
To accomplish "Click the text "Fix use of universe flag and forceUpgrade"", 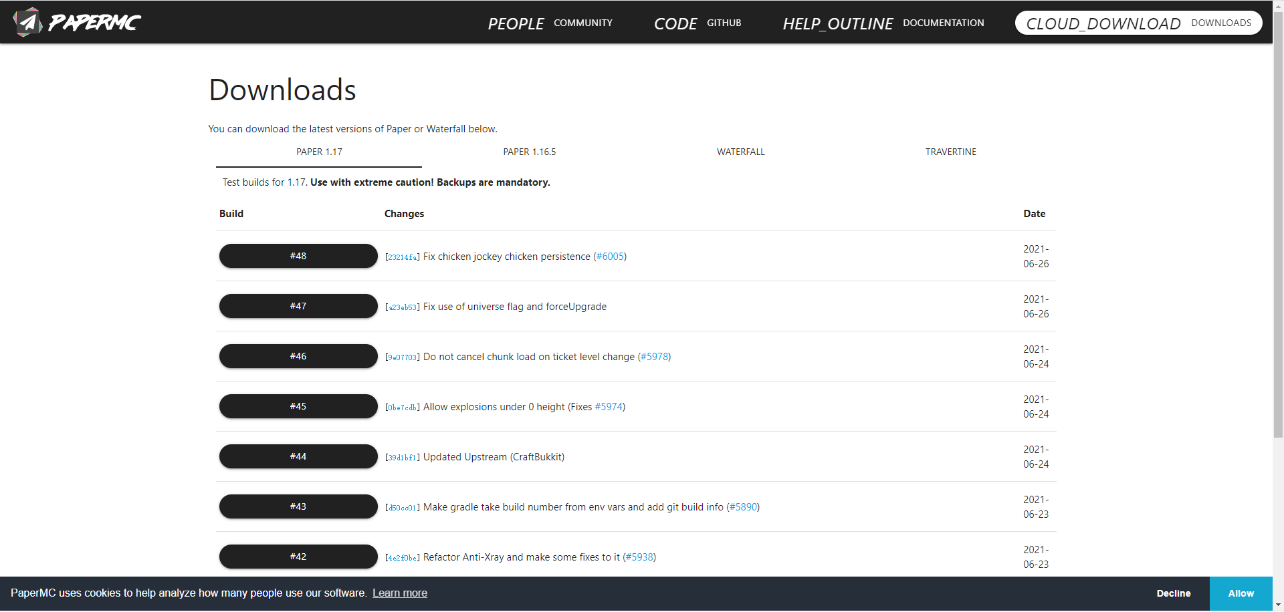I will pos(515,307).
